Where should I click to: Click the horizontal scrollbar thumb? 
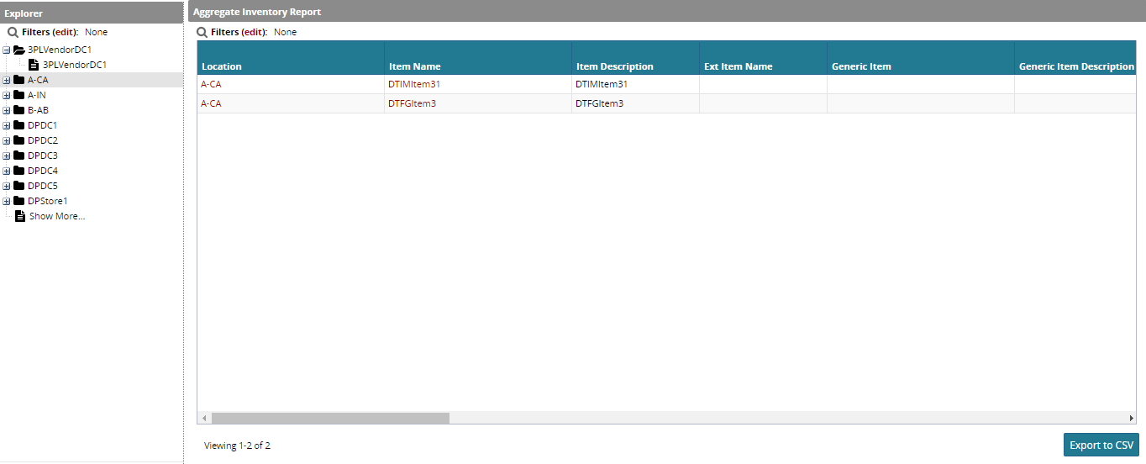[330, 418]
